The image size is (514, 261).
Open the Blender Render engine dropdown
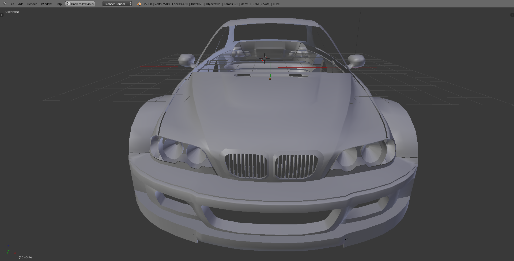(117, 4)
